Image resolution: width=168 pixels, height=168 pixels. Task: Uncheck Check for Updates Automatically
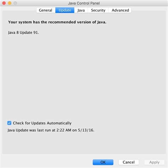point(9,123)
